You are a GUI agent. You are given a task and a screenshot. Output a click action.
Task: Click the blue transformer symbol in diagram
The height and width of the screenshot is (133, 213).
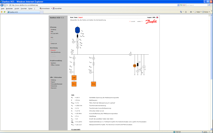tap(77, 30)
